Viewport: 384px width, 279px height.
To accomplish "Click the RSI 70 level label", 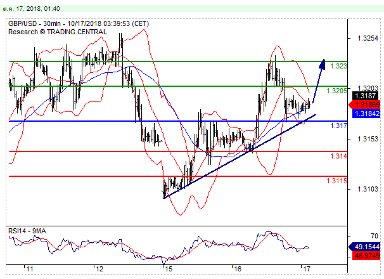I will [x=374, y=236].
